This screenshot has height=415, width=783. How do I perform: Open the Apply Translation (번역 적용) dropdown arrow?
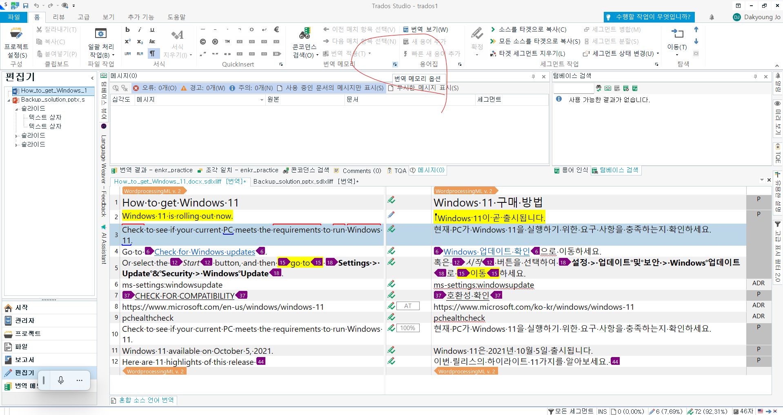click(370, 53)
